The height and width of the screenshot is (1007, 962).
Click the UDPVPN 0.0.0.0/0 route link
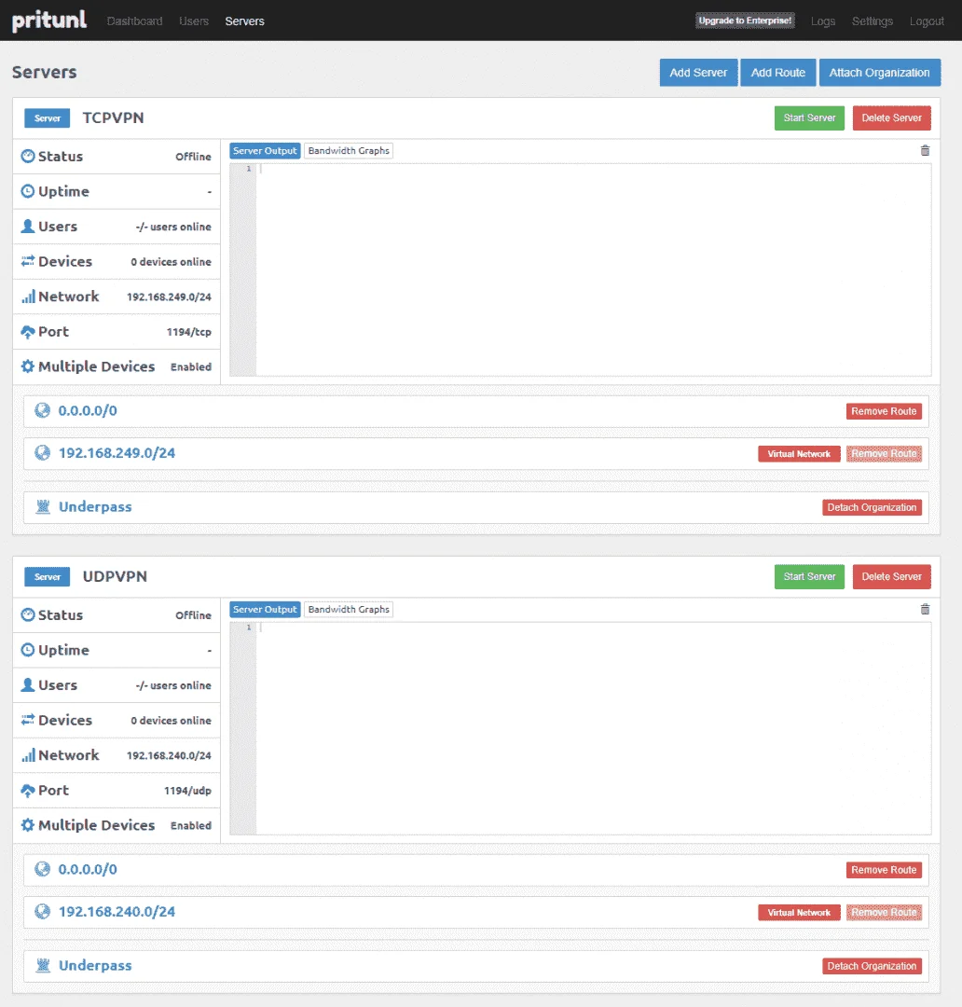(x=88, y=869)
